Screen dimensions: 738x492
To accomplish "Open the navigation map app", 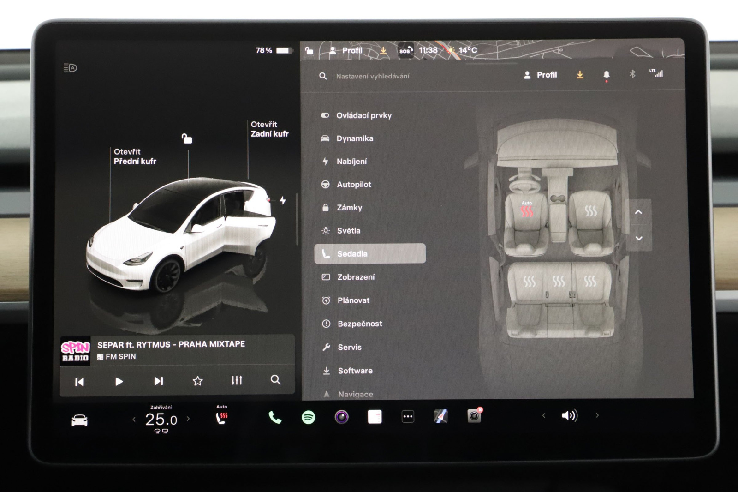I will pyautogui.click(x=441, y=417).
